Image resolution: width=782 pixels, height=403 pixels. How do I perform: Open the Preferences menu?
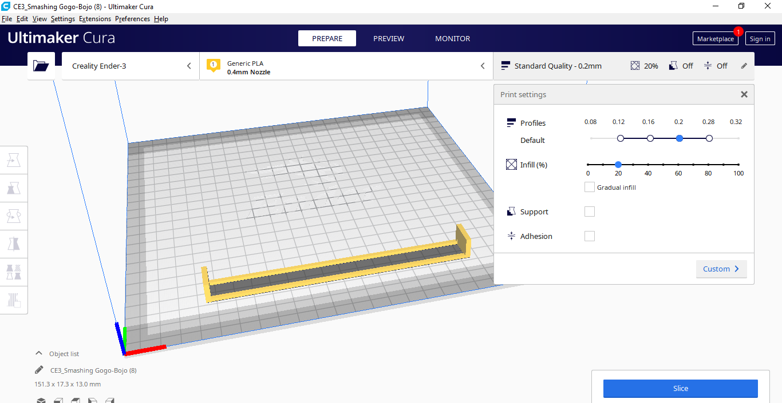coord(132,19)
